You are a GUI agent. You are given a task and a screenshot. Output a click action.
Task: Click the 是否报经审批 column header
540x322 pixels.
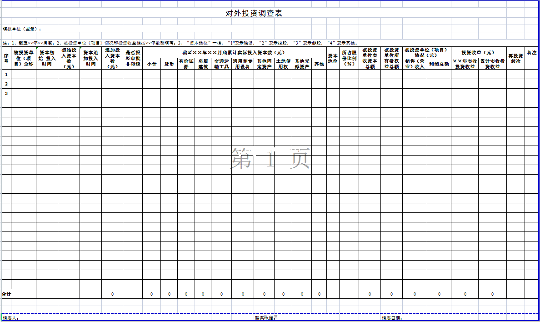tap(133, 58)
